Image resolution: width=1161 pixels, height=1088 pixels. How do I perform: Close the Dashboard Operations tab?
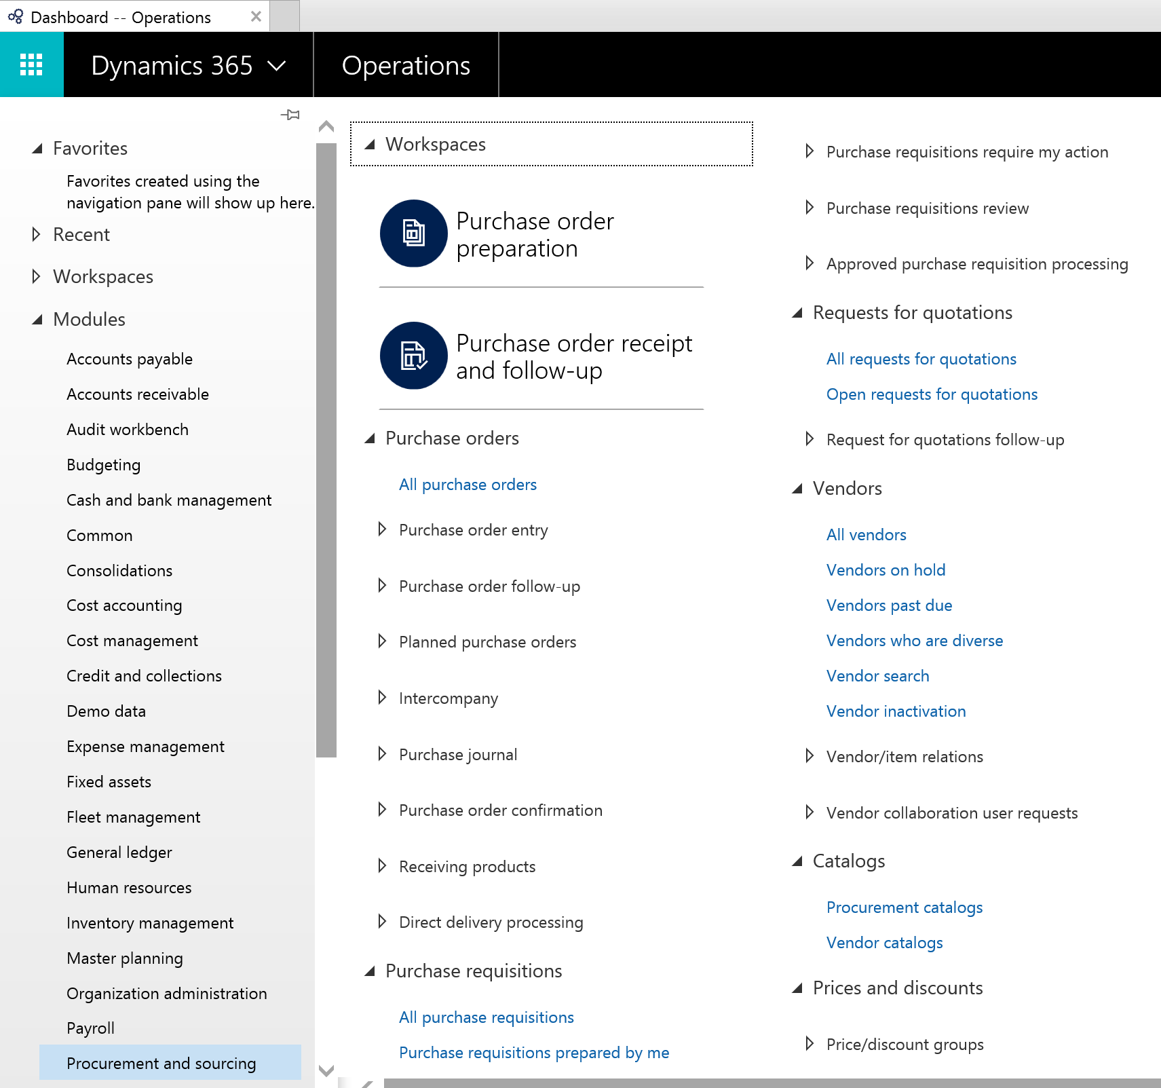point(256,16)
